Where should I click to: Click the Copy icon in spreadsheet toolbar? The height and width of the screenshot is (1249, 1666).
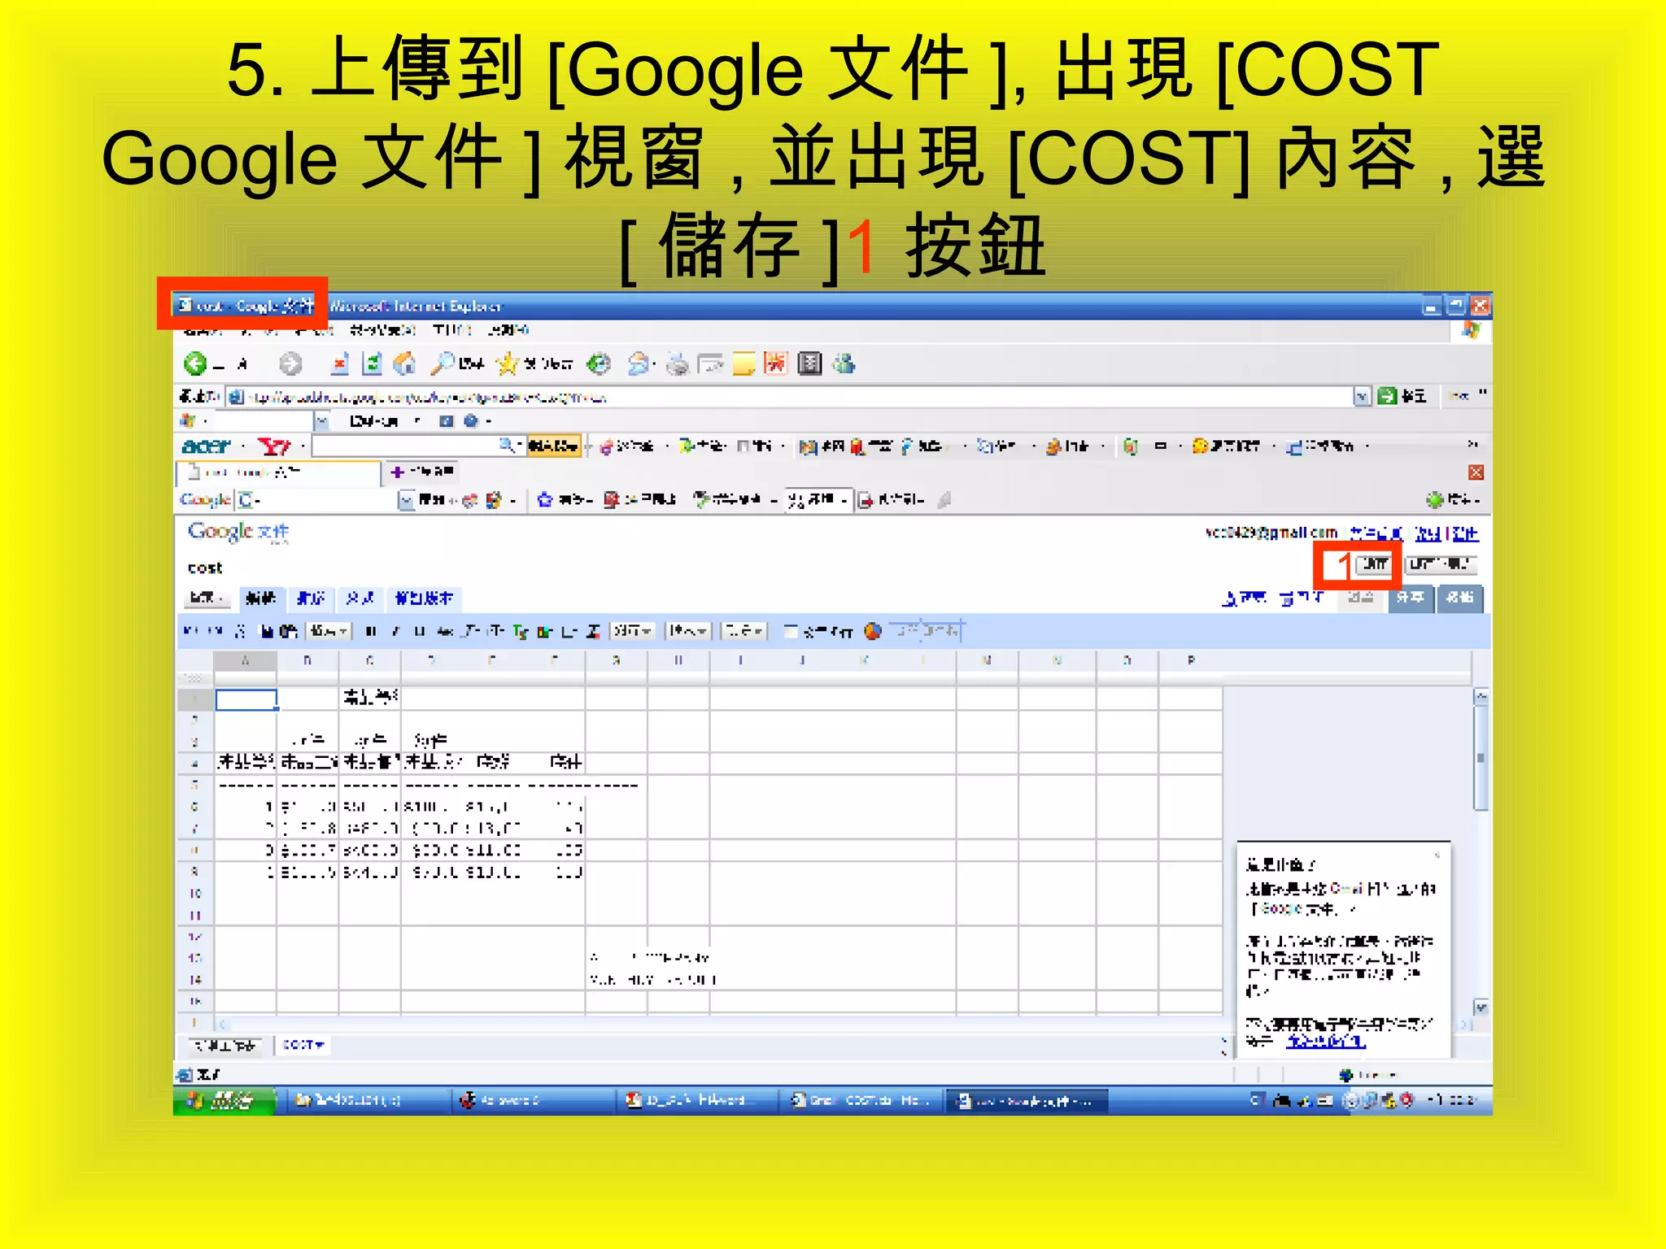(x=266, y=631)
